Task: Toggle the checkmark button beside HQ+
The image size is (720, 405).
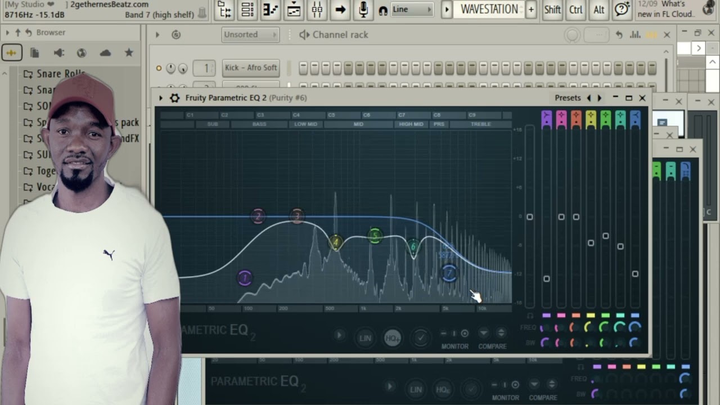Action: pyautogui.click(x=420, y=337)
